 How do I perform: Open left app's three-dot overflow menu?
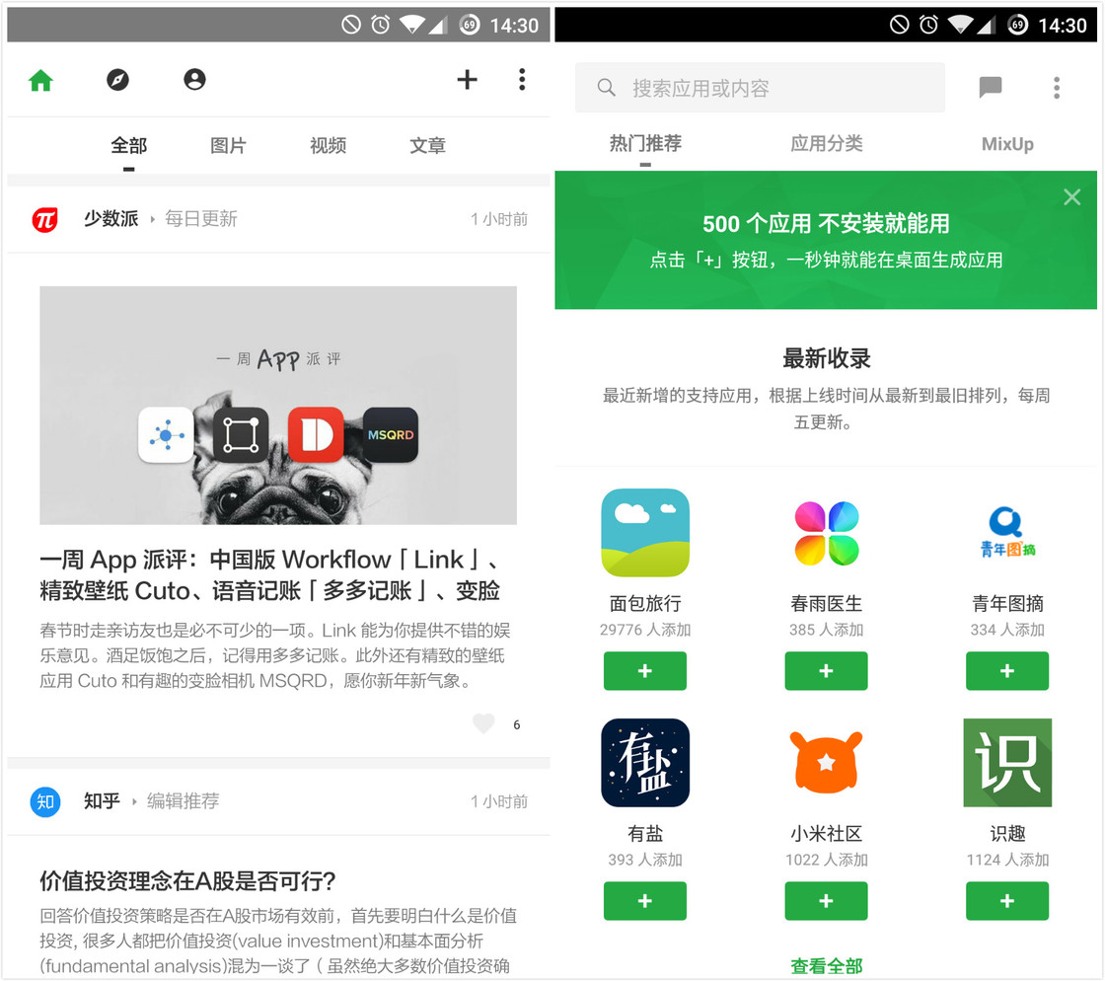point(522,80)
